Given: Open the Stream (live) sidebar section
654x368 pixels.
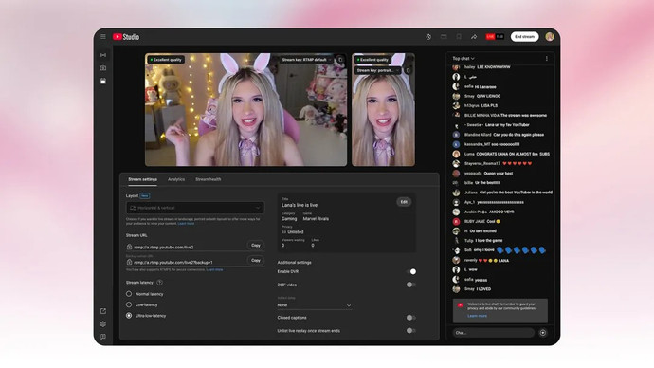Looking at the screenshot, I should click(103, 55).
